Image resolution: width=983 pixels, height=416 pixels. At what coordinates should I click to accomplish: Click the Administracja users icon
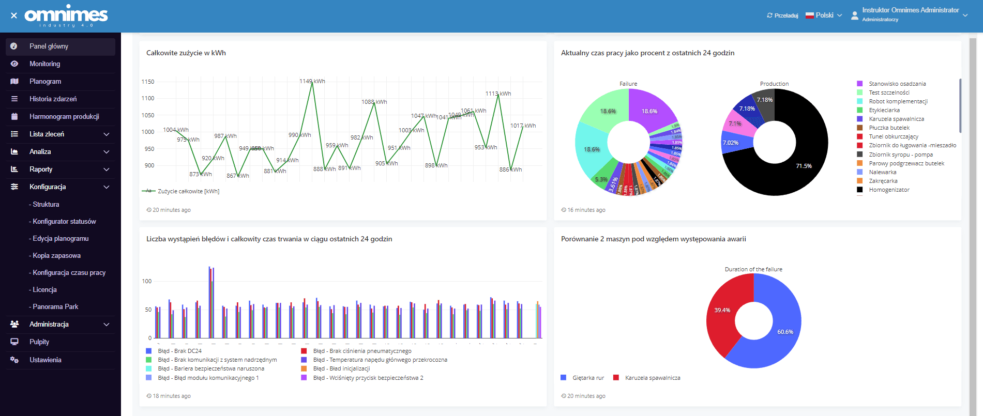click(x=14, y=324)
